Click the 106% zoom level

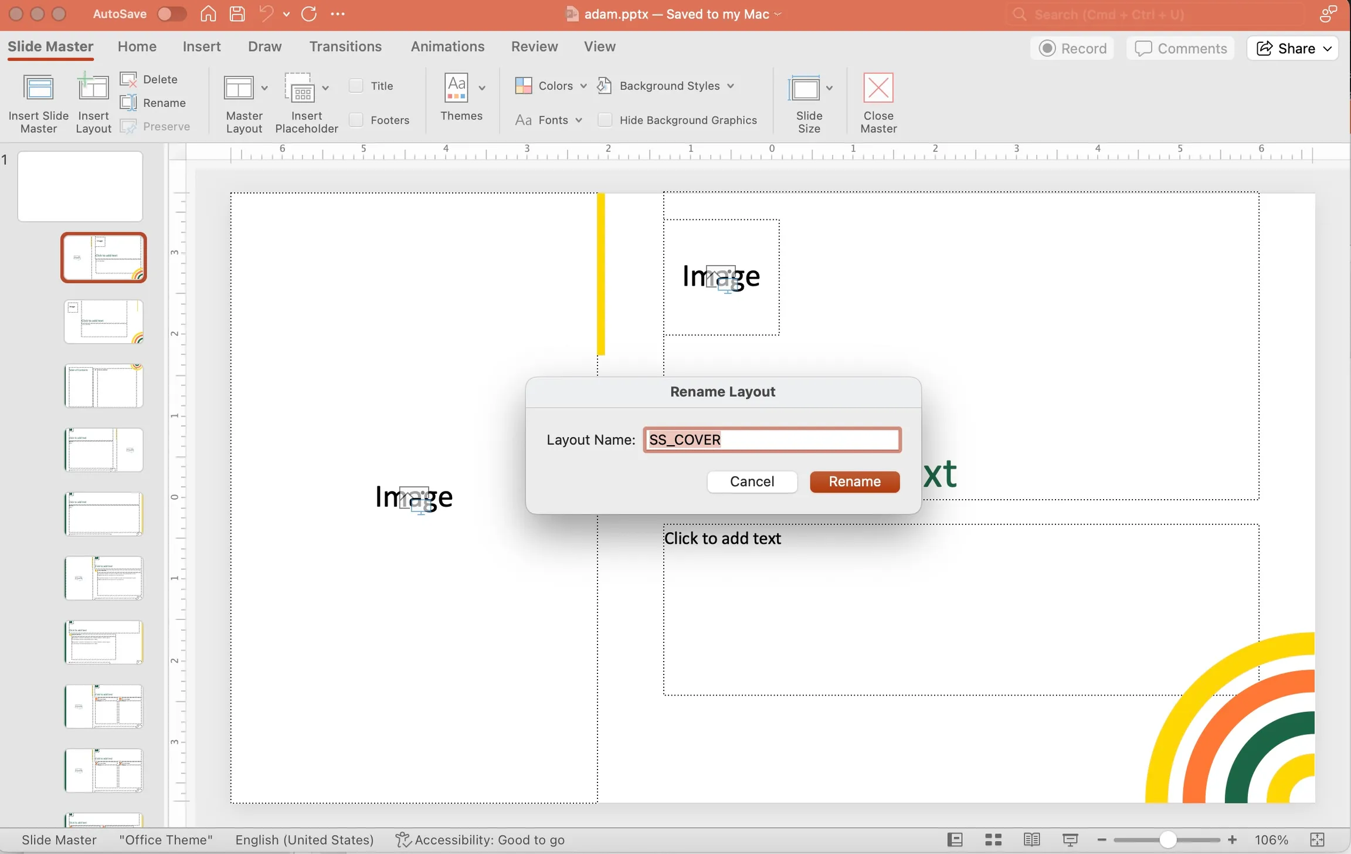coord(1271,840)
